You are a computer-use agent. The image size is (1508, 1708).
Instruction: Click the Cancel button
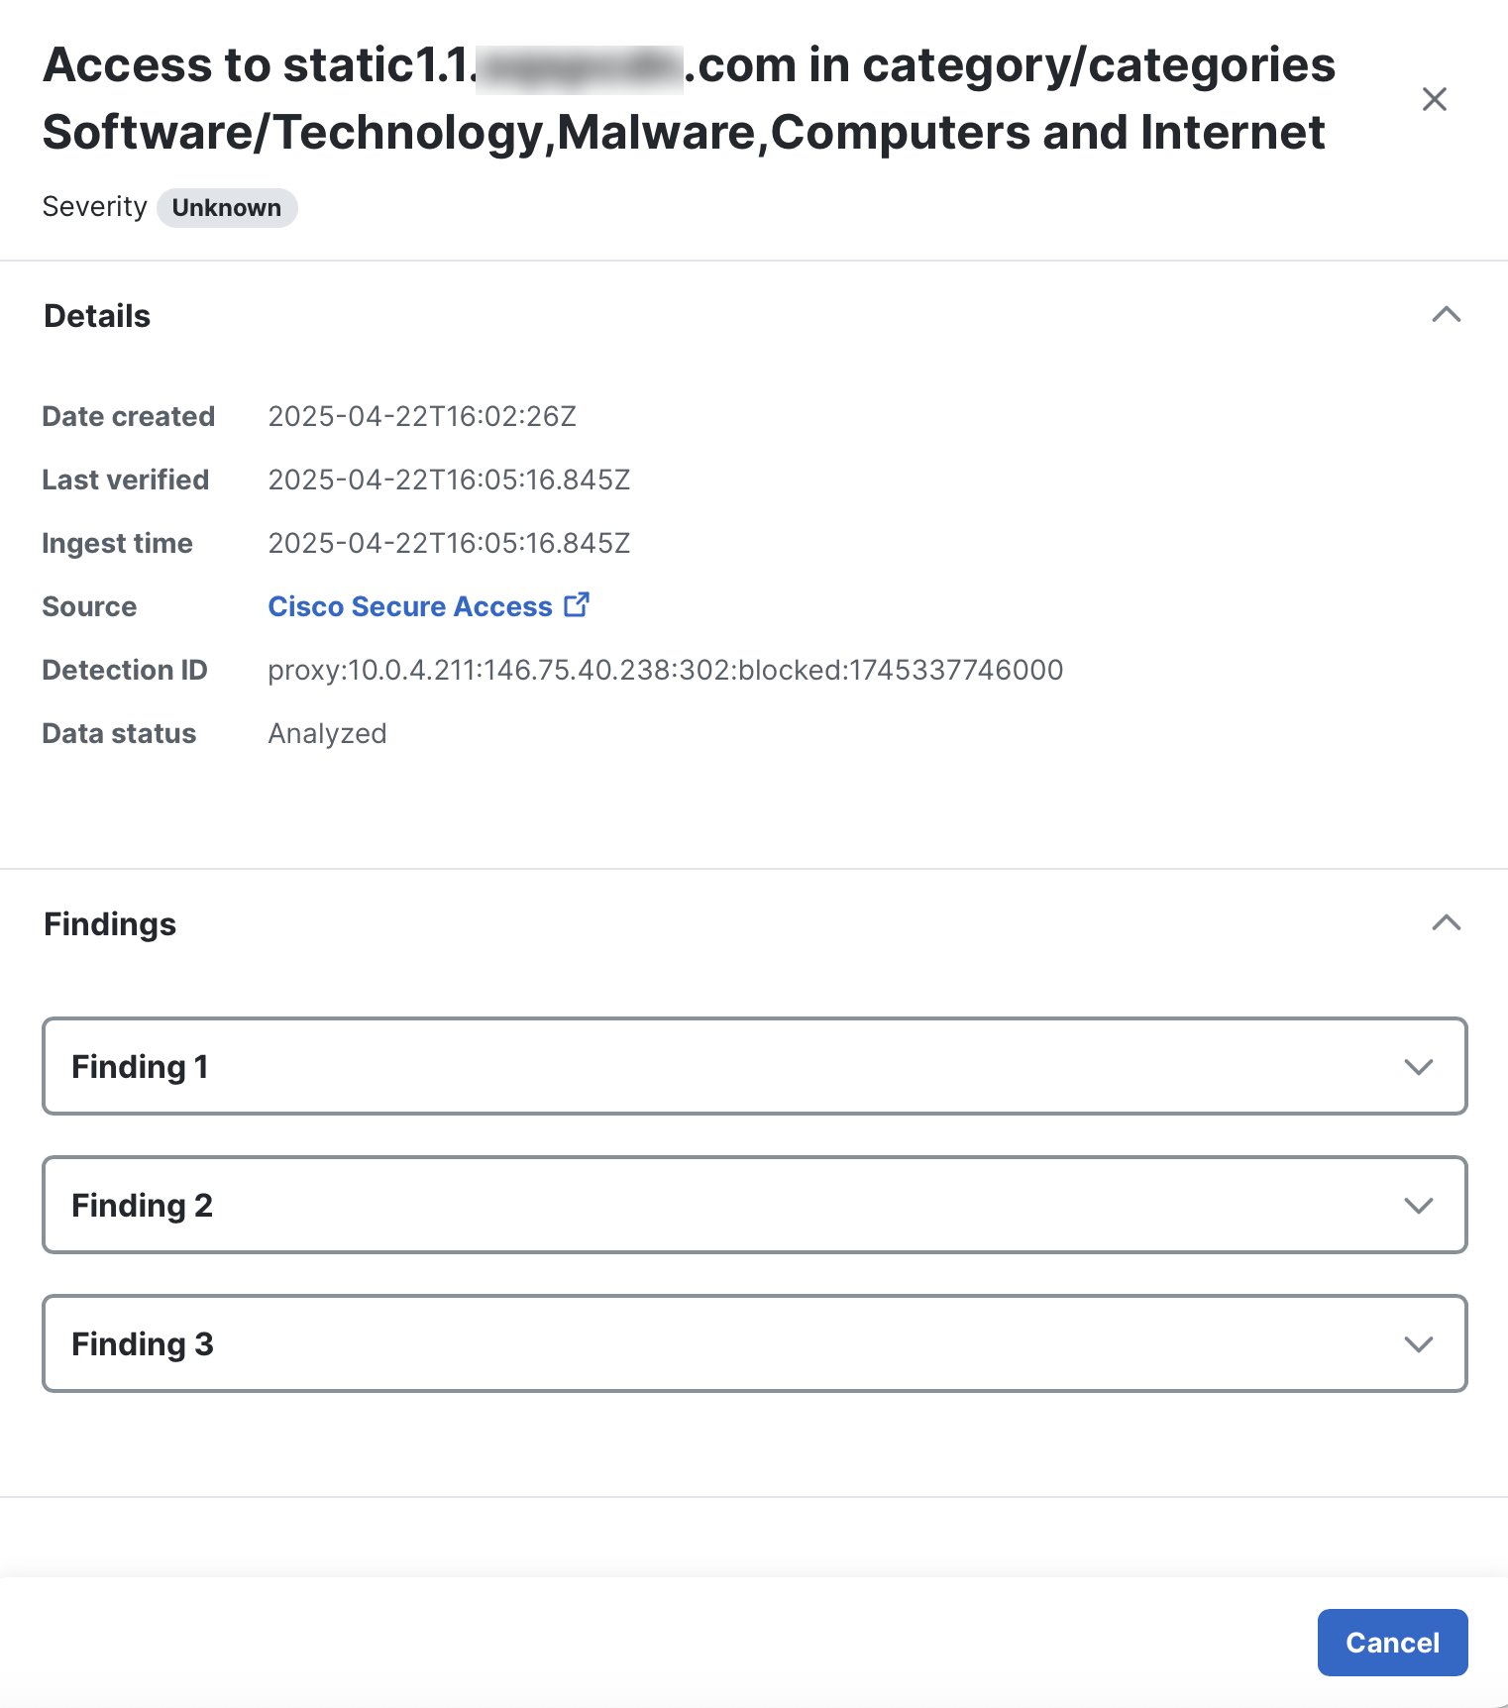(1392, 1643)
